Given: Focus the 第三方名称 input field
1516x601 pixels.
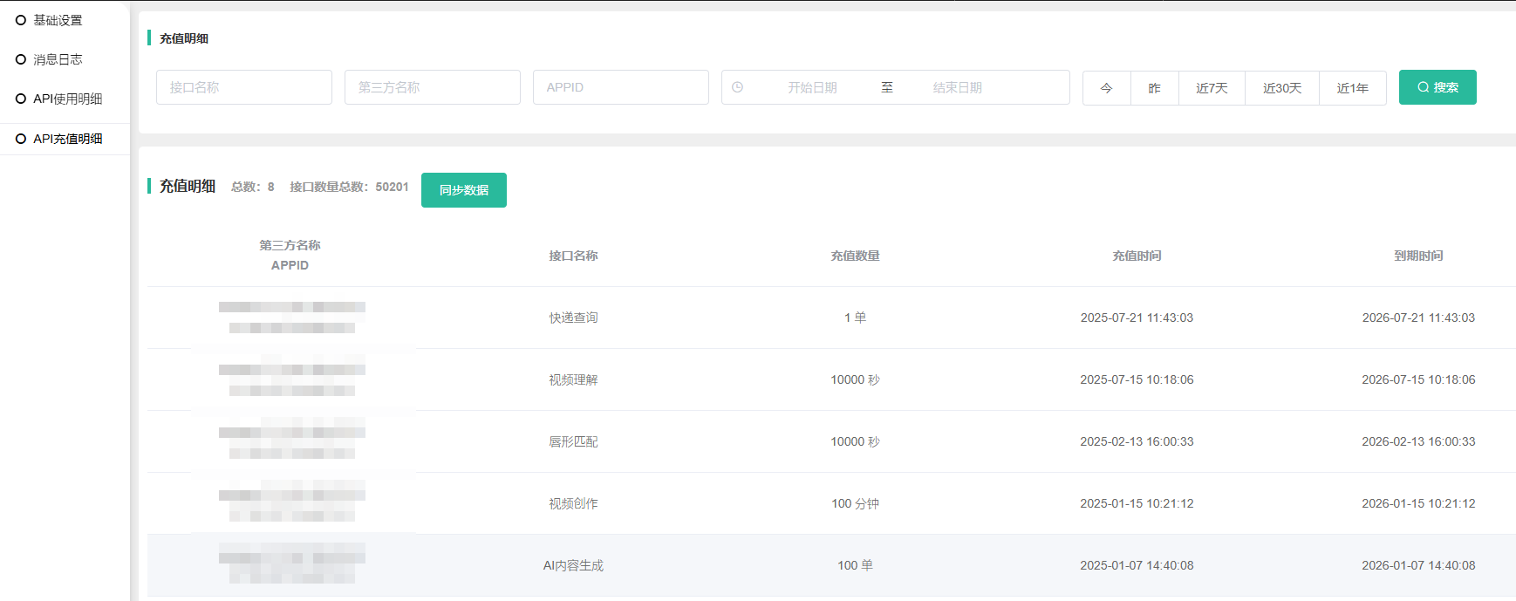Looking at the screenshot, I should [x=432, y=87].
